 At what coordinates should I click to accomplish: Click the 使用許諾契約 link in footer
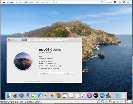click(x=60, y=81)
